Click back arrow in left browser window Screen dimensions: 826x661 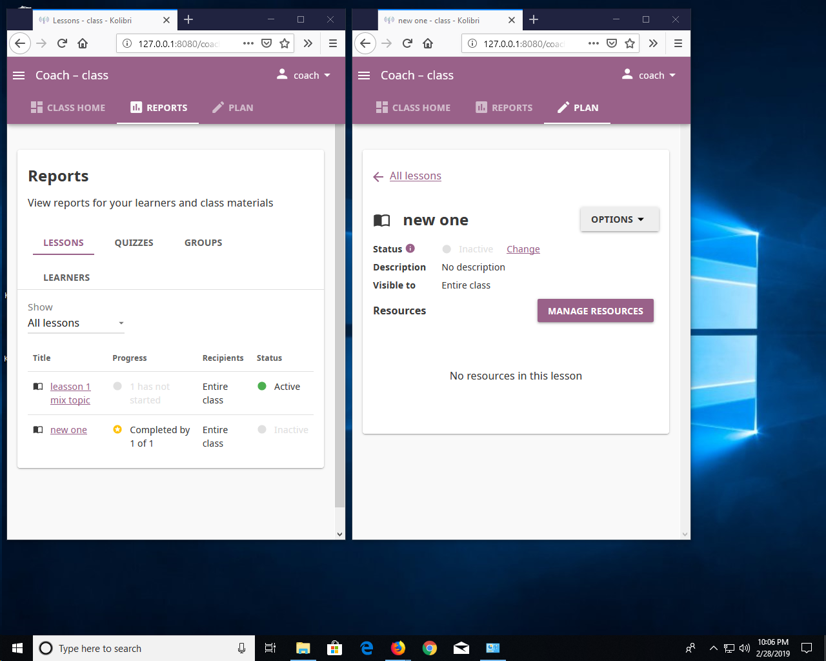(20, 43)
